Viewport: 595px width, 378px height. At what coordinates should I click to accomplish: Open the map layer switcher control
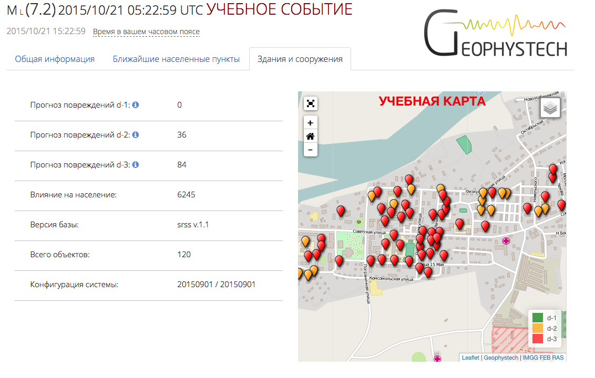[550, 107]
